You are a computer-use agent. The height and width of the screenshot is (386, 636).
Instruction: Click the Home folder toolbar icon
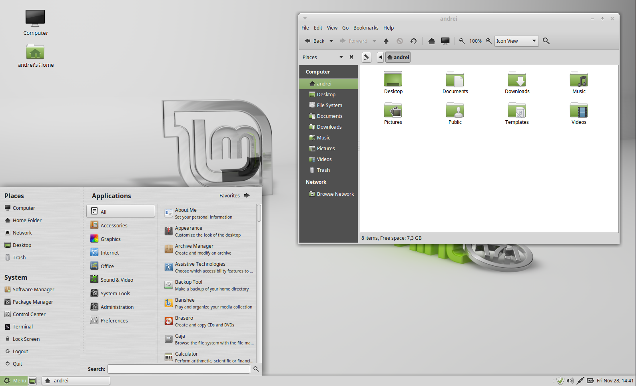coord(431,41)
